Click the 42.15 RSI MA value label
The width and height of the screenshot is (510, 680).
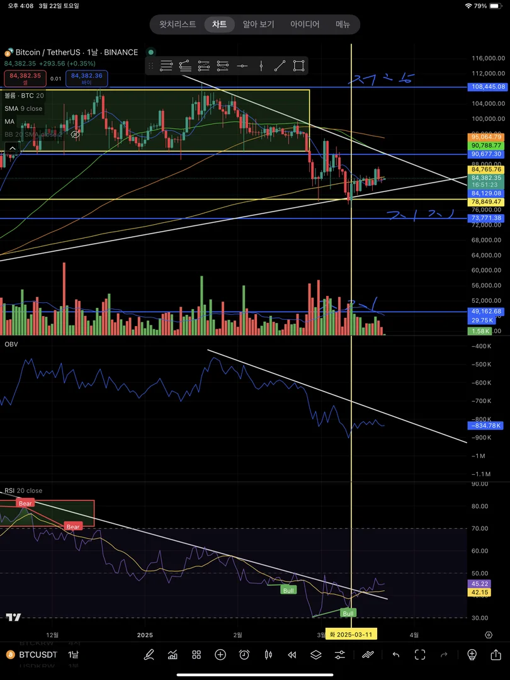point(479,592)
